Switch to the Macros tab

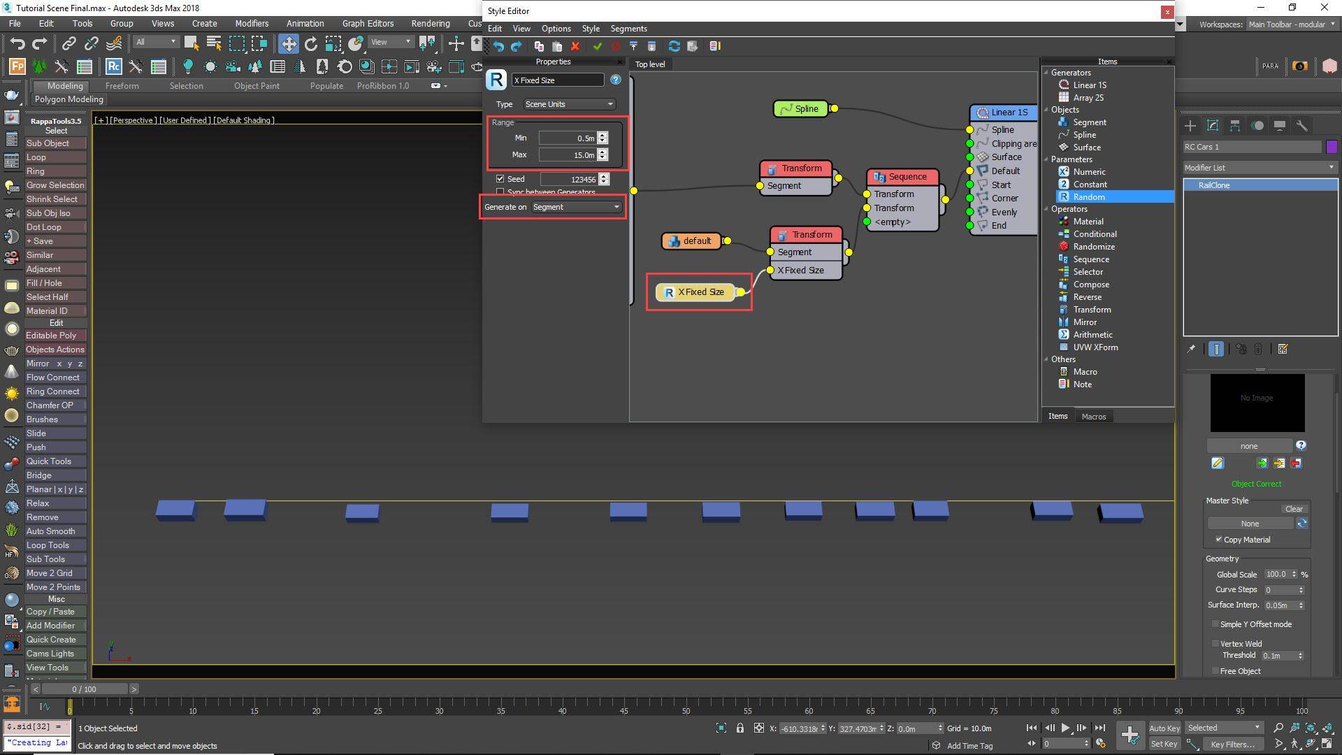point(1093,416)
